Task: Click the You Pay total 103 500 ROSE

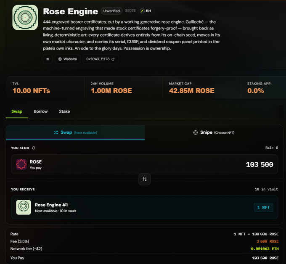Action: [265, 258]
